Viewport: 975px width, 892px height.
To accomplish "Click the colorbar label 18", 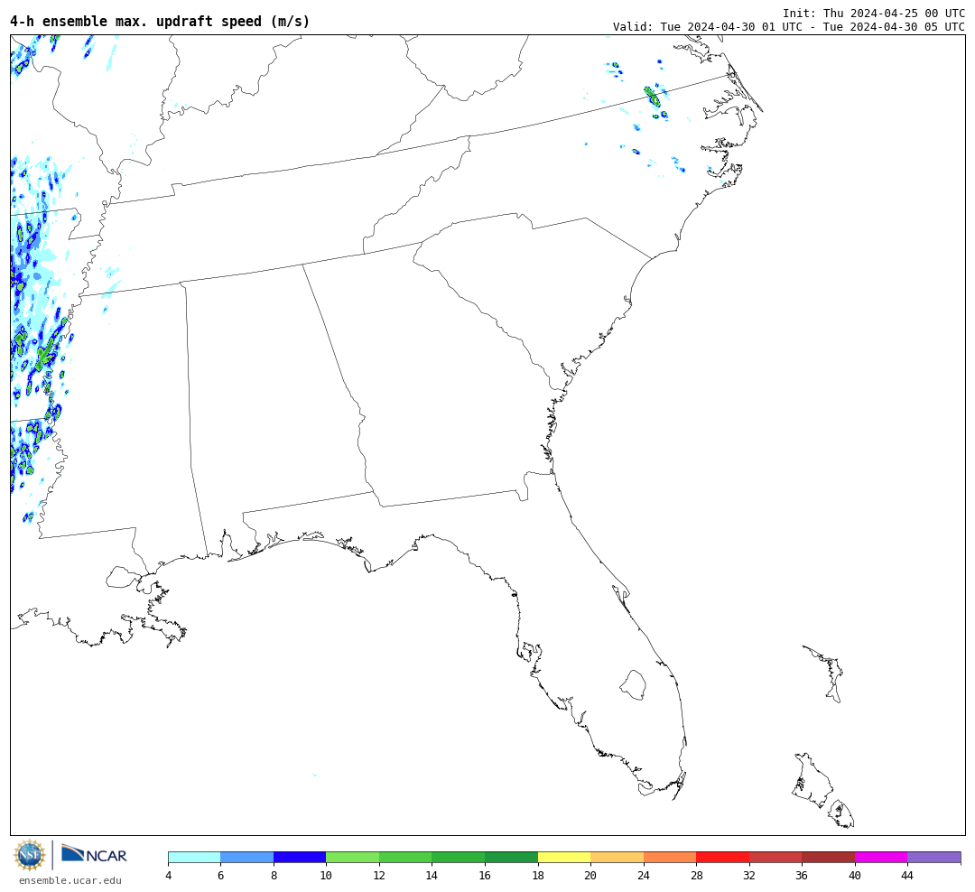I will point(538,876).
